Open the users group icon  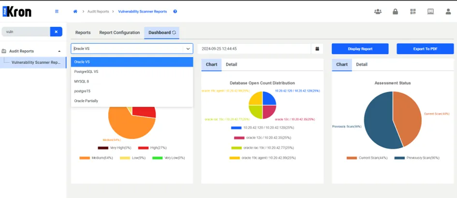point(378,12)
